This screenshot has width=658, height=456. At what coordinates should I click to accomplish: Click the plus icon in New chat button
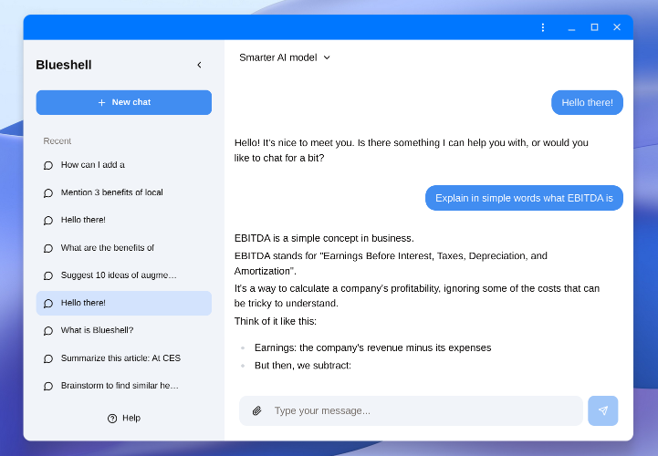coord(101,102)
